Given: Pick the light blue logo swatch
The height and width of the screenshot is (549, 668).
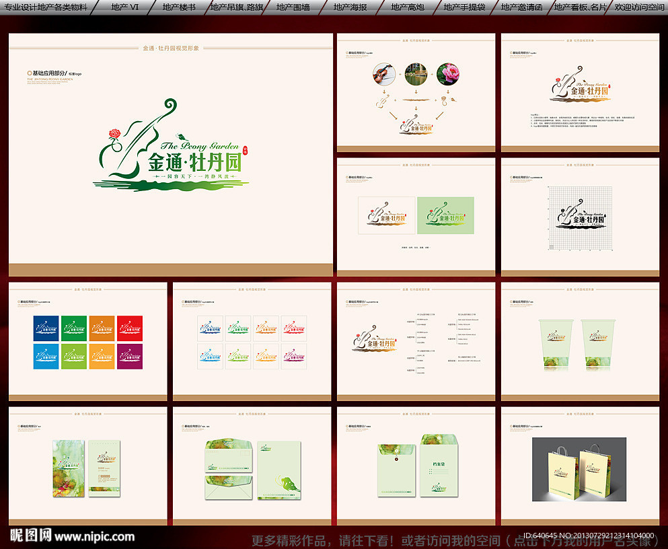Looking at the screenshot, I should 46,356.
